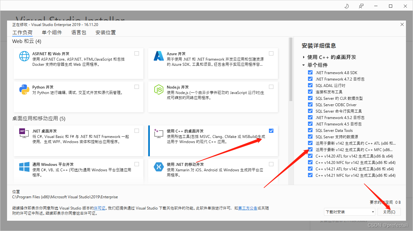Click the .NET desktop development monitor icon
Screen dimensions: 413x231
tap(24, 133)
